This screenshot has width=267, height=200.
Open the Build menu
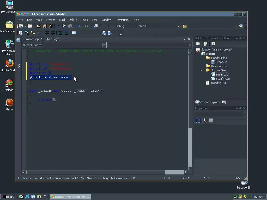62,20
